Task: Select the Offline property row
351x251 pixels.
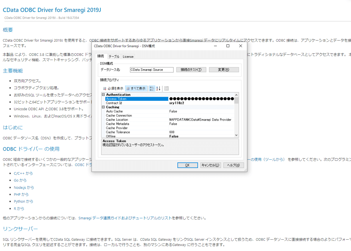Action: (x=170, y=136)
